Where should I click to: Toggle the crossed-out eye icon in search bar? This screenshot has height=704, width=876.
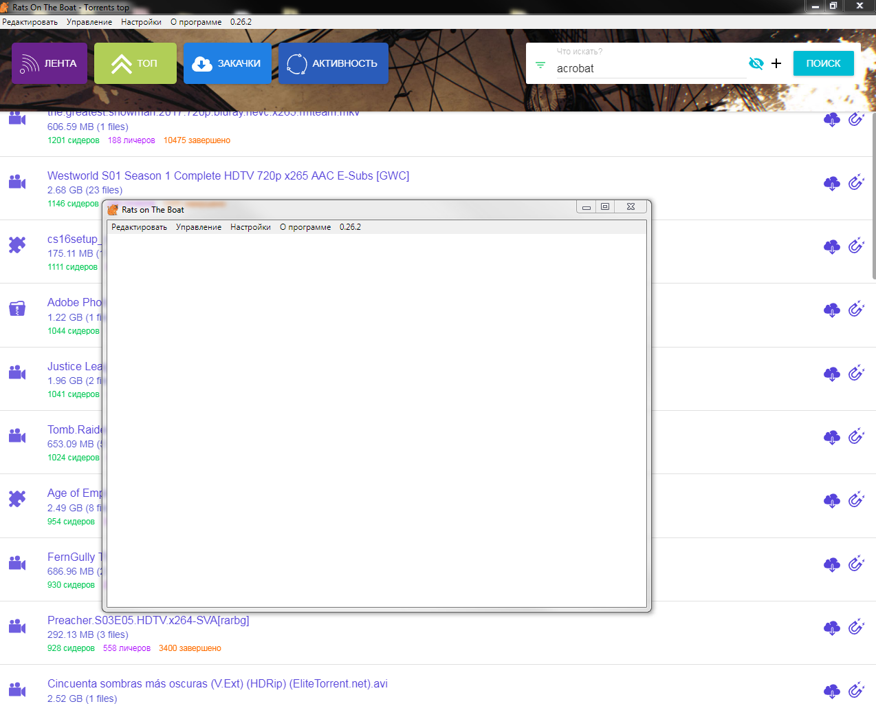click(756, 63)
